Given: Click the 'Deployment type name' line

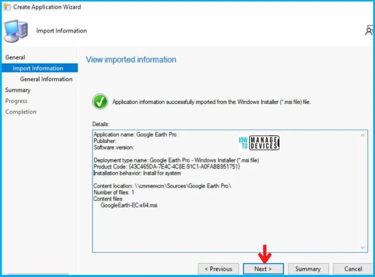Looking at the screenshot, I should point(176,160).
